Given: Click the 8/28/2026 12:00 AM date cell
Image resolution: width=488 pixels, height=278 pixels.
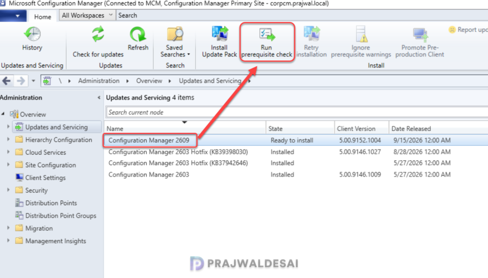Looking at the screenshot, I should point(422,152).
